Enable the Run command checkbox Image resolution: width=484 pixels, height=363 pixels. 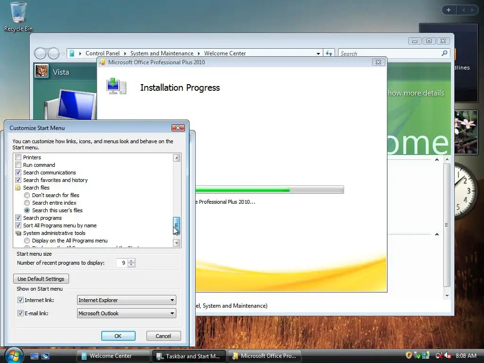18,165
